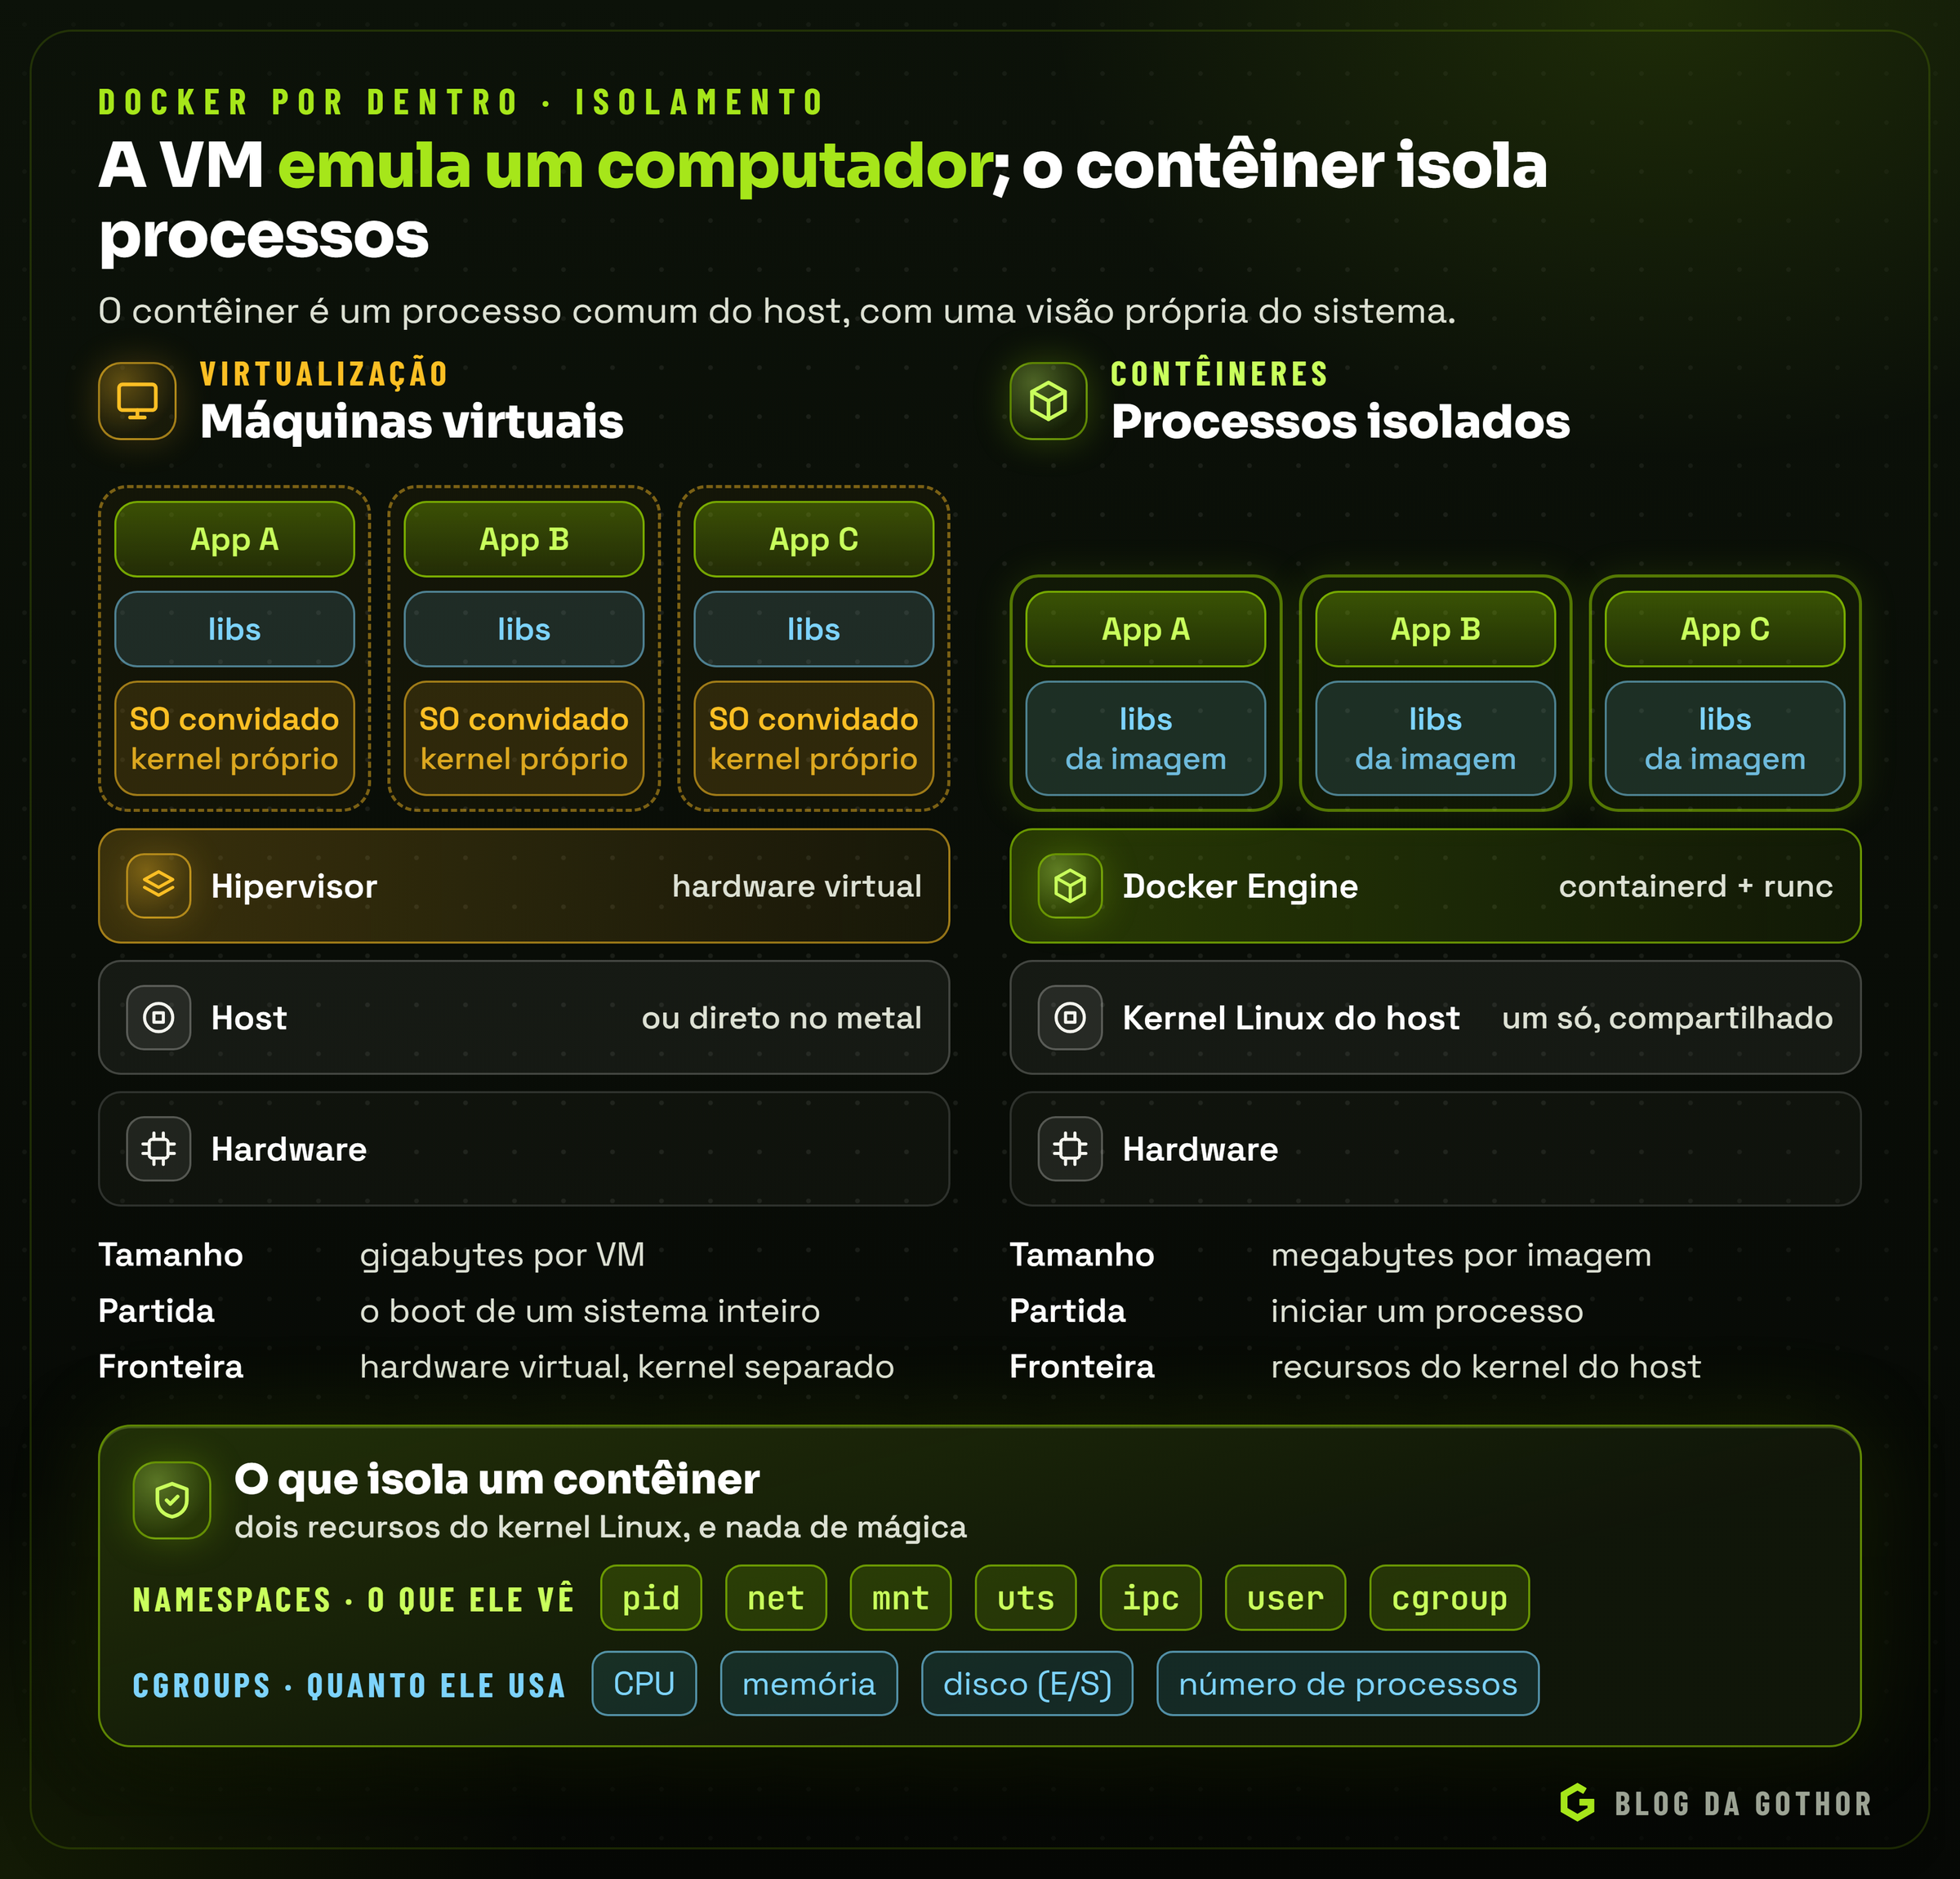Click the chip icon in the left Hardware row
The height and width of the screenshot is (1879, 1960).
point(159,1149)
